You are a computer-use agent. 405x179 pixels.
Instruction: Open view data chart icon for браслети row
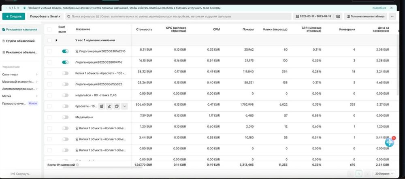(102, 106)
